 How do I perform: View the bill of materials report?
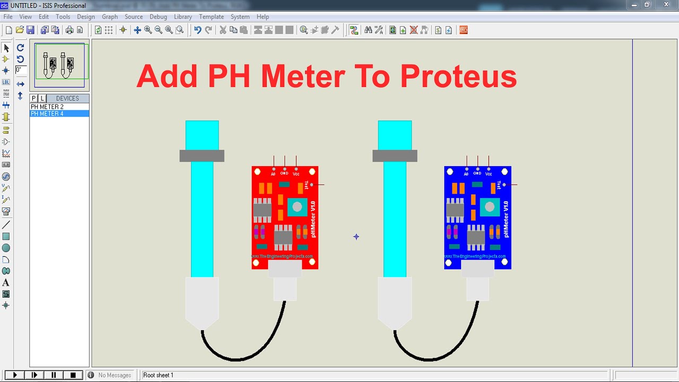click(438, 30)
